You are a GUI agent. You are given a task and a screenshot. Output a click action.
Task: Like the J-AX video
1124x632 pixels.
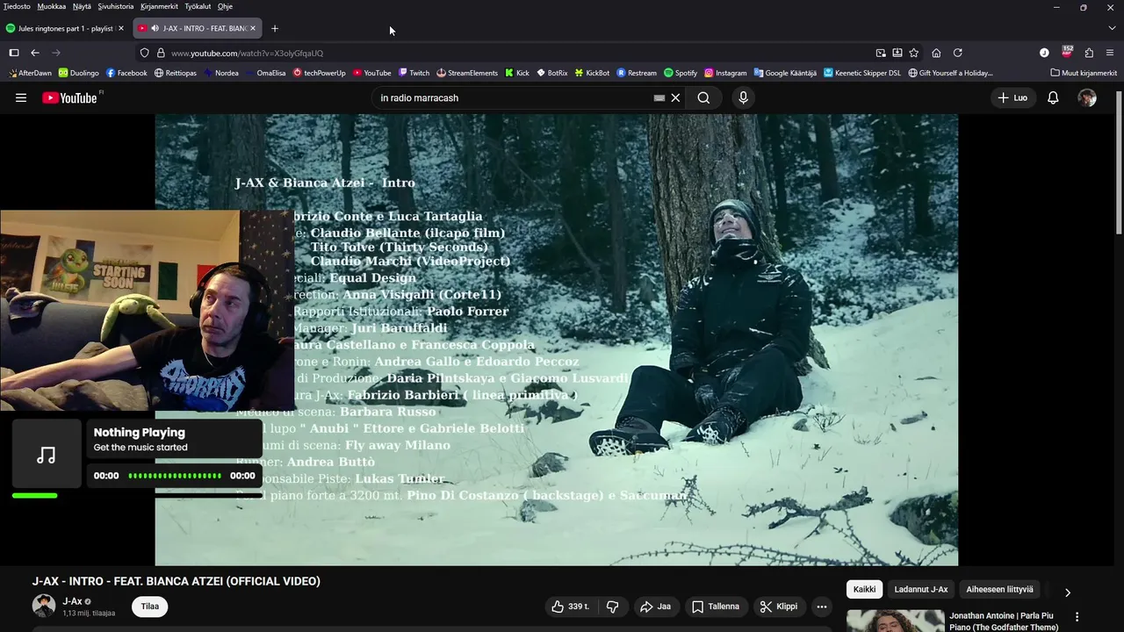571,607
